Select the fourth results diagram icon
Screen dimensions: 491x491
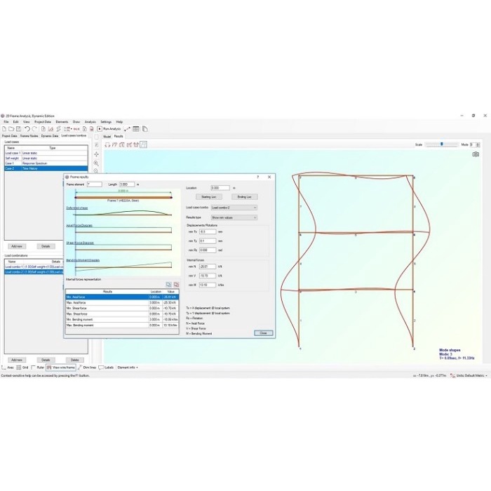tap(128, 144)
